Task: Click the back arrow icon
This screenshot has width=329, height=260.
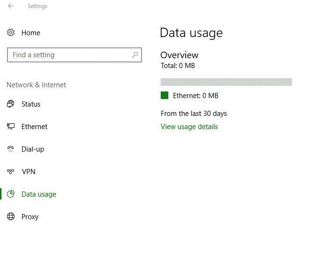Action: [11, 6]
